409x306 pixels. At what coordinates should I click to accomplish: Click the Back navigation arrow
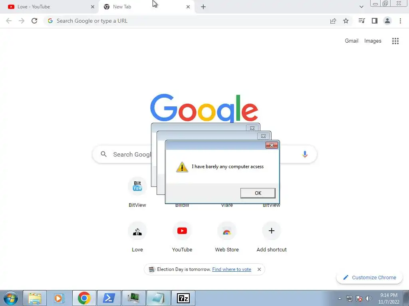(9, 21)
